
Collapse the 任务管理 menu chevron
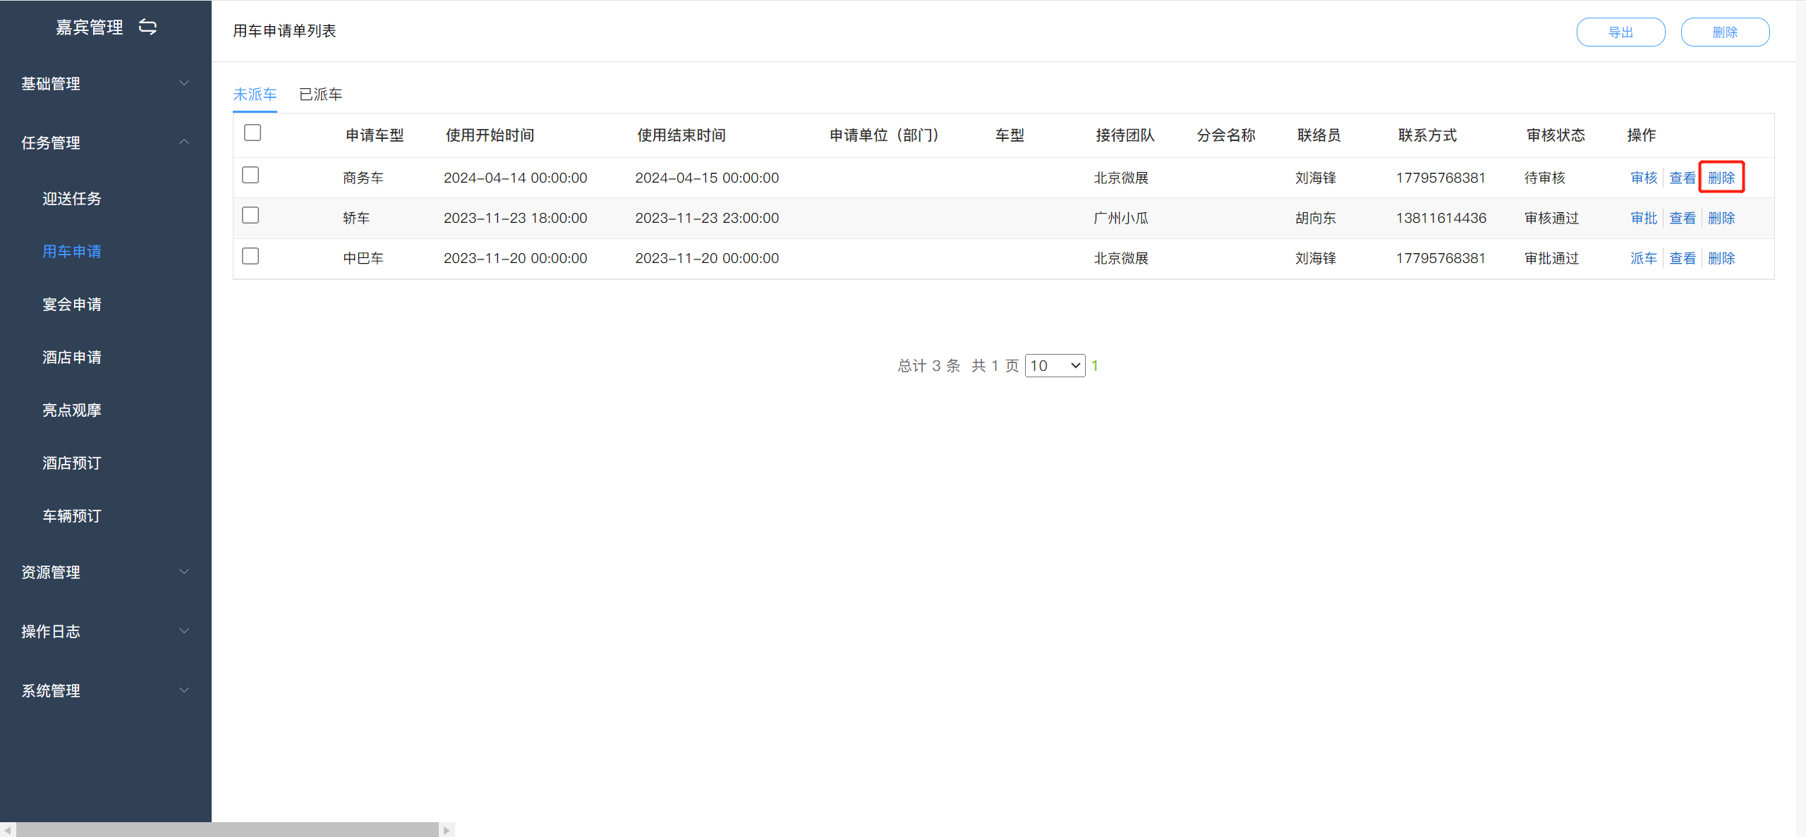click(x=184, y=142)
